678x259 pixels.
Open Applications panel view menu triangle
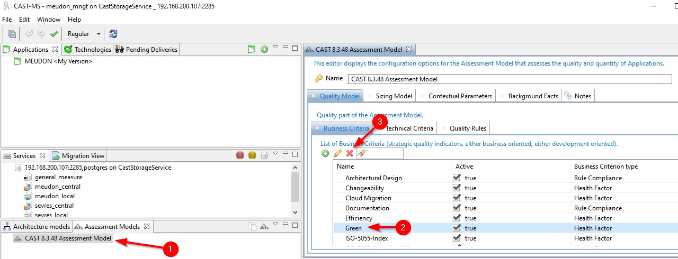(275, 48)
